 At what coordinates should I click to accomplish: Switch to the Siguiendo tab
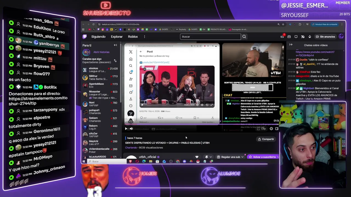pyautogui.click(x=98, y=37)
